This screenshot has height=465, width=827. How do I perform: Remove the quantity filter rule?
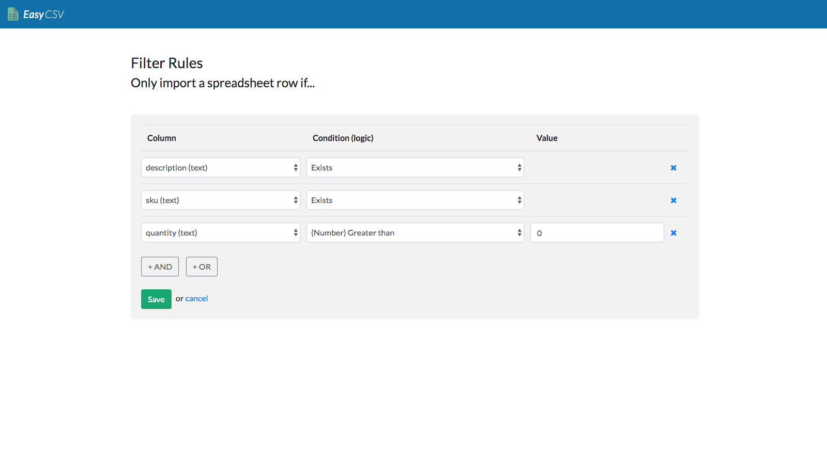[x=673, y=233]
